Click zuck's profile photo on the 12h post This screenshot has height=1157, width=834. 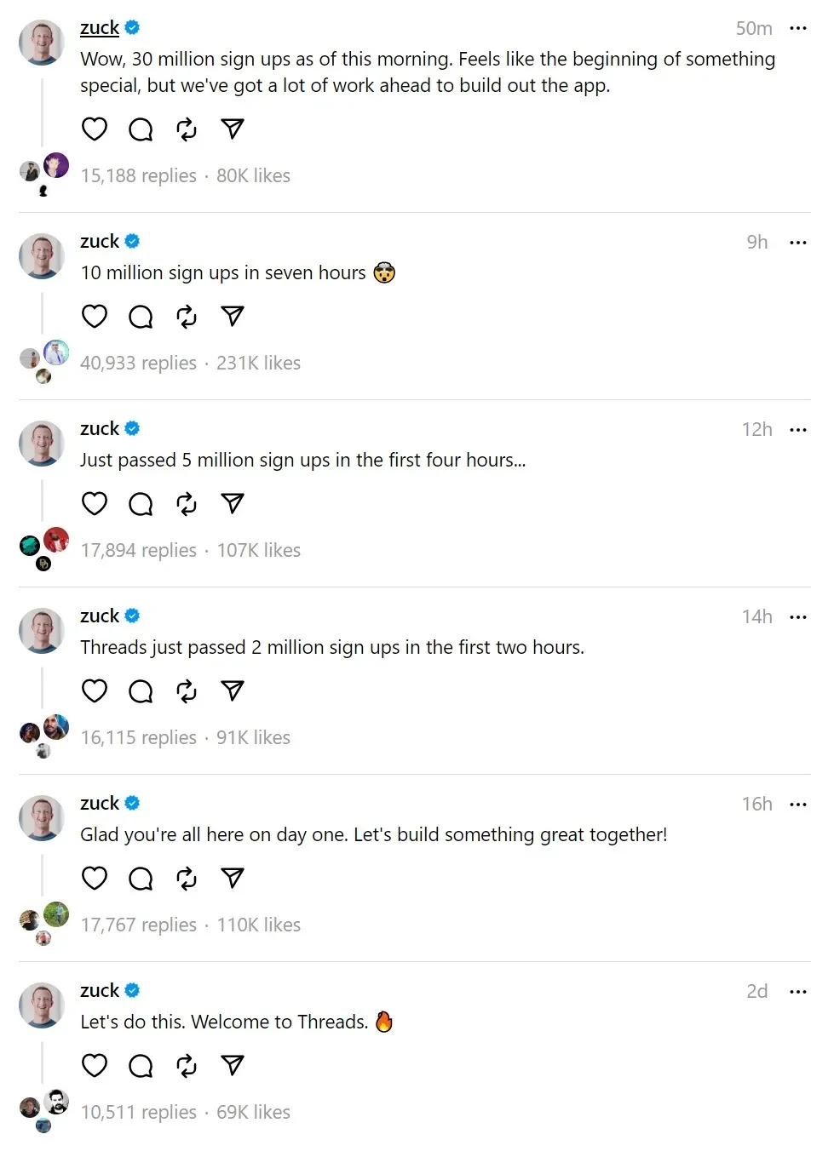pyautogui.click(x=42, y=444)
